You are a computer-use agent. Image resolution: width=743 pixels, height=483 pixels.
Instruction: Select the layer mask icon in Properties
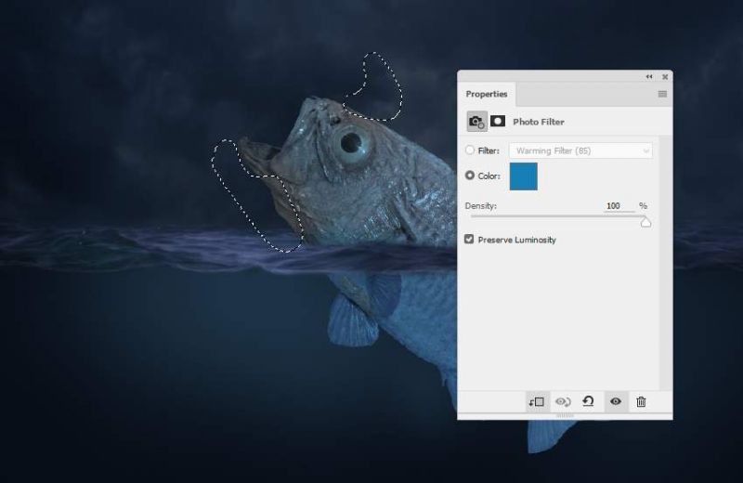(498, 122)
